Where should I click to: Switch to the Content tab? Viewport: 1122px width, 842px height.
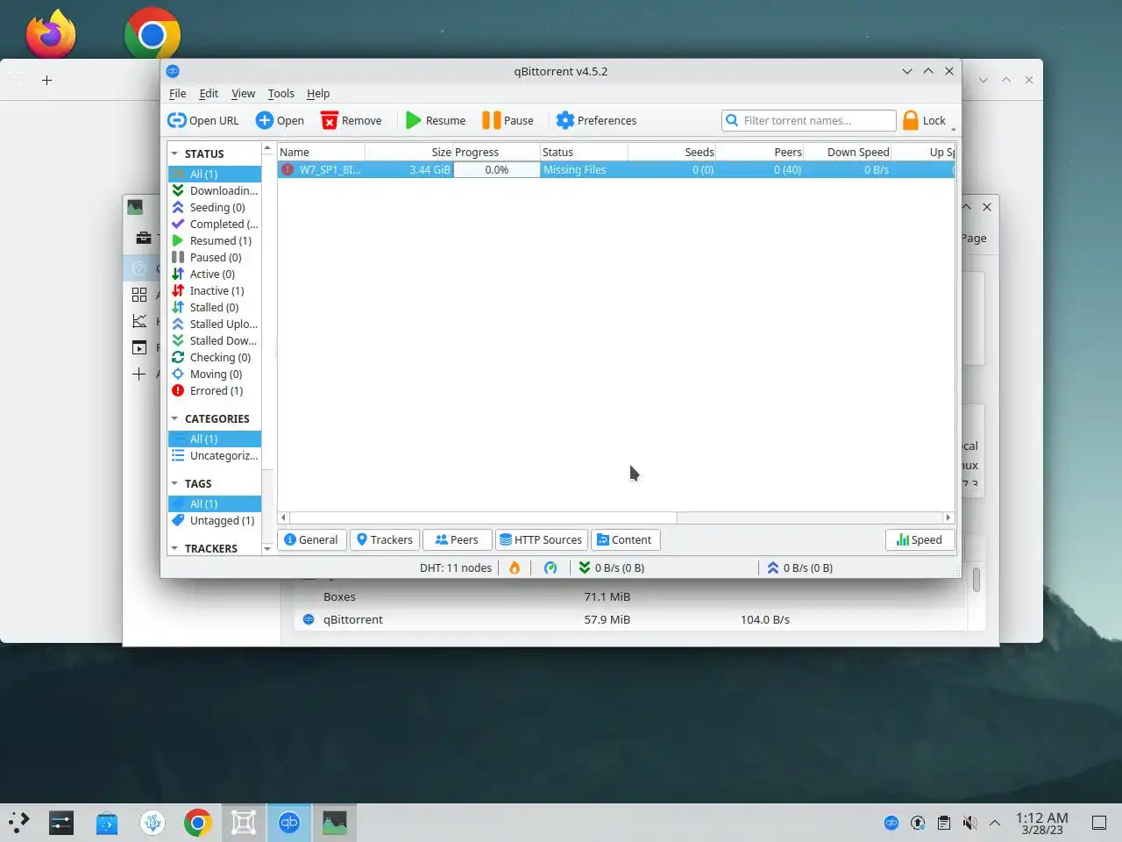(x=625, y=539)
